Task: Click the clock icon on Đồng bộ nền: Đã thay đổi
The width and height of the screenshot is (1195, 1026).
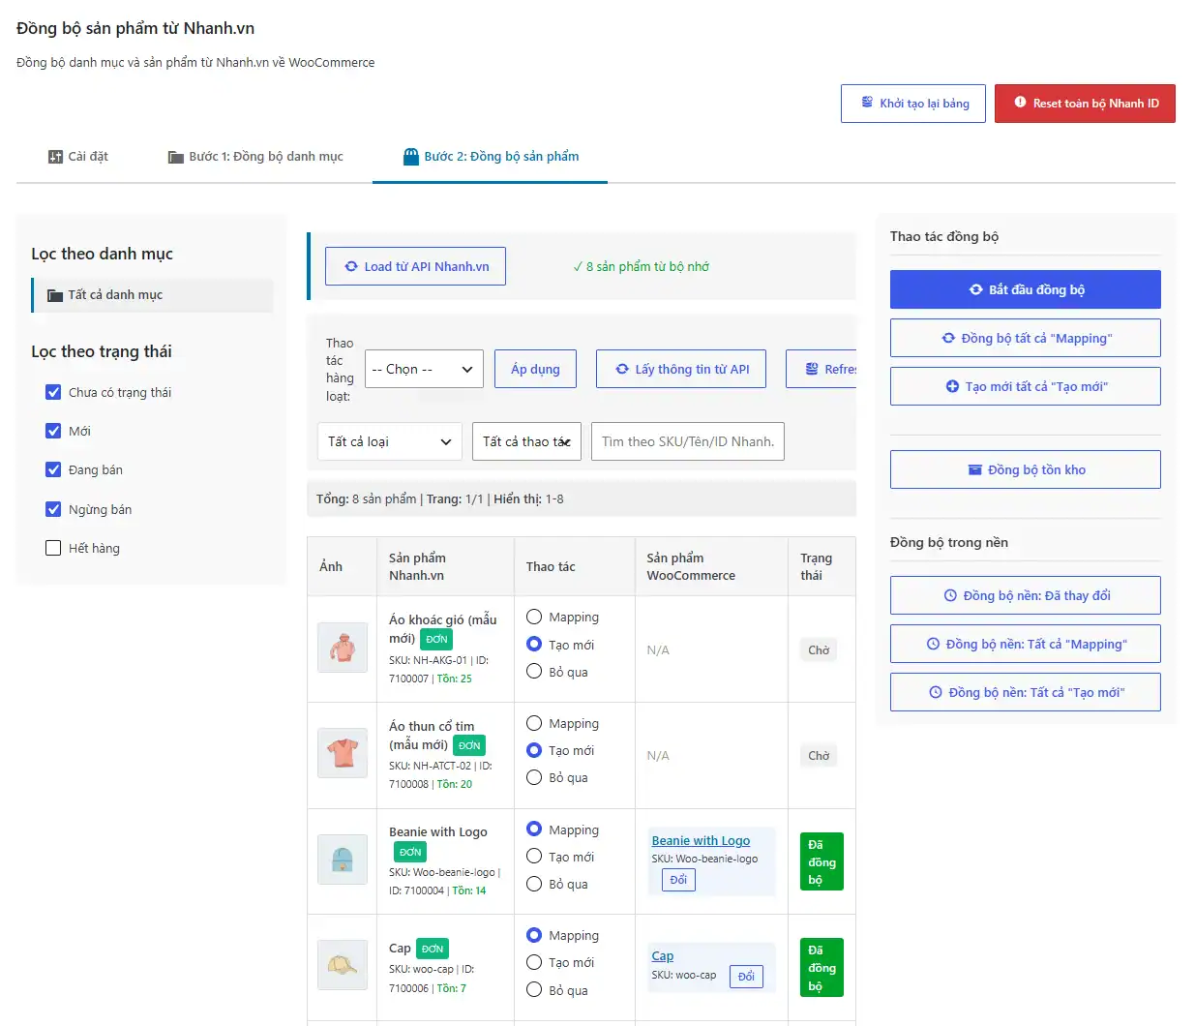Action: point(950,595)
